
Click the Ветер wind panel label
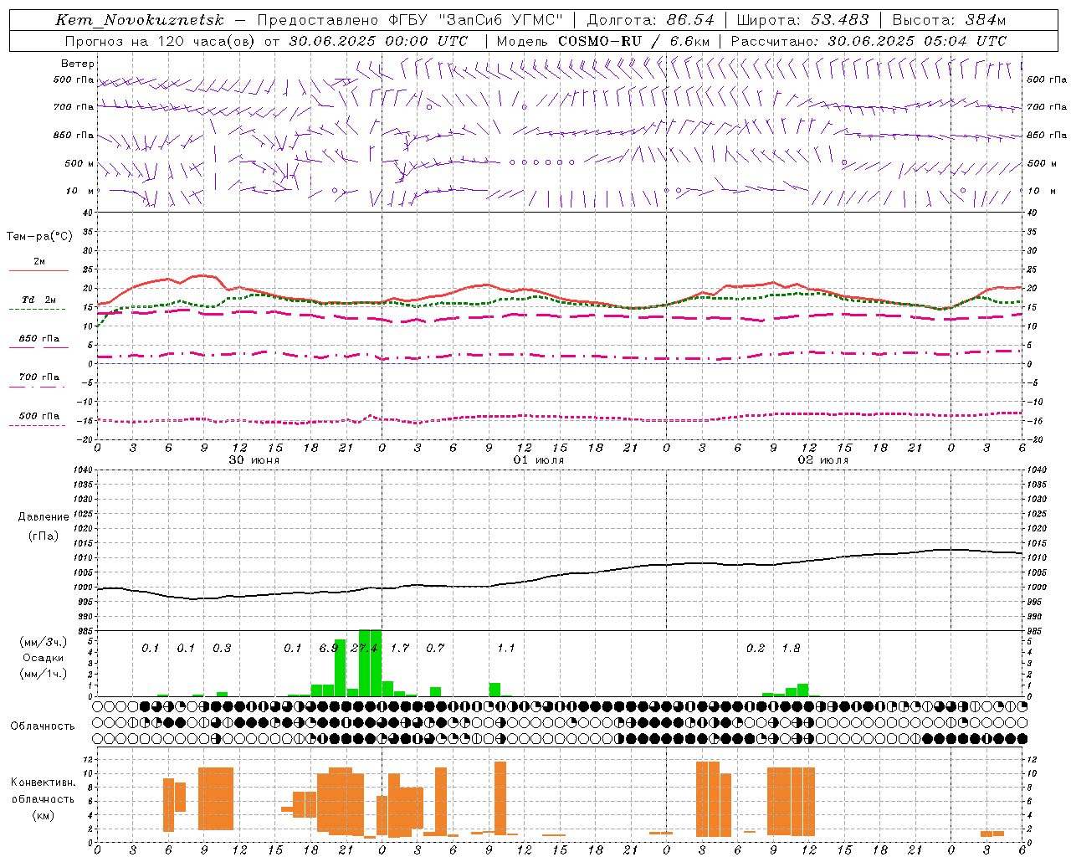tap(78, 64)
